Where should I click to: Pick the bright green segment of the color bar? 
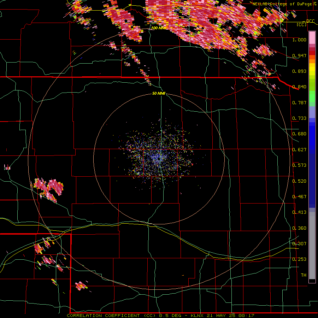pyautogui.click(x=312, y=96)
